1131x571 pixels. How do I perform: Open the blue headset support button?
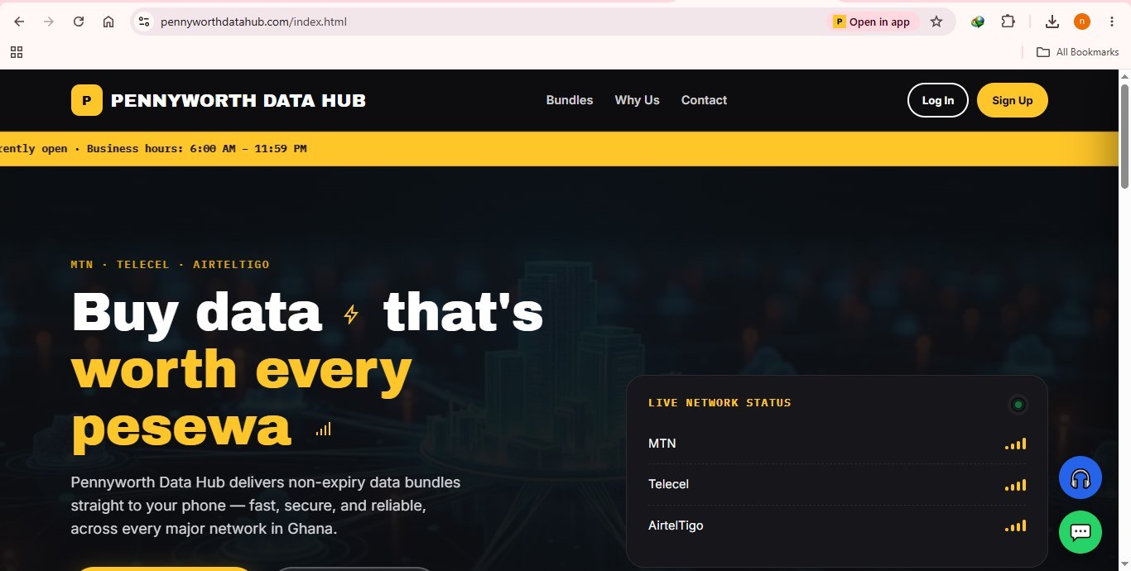click(1080, 477)
